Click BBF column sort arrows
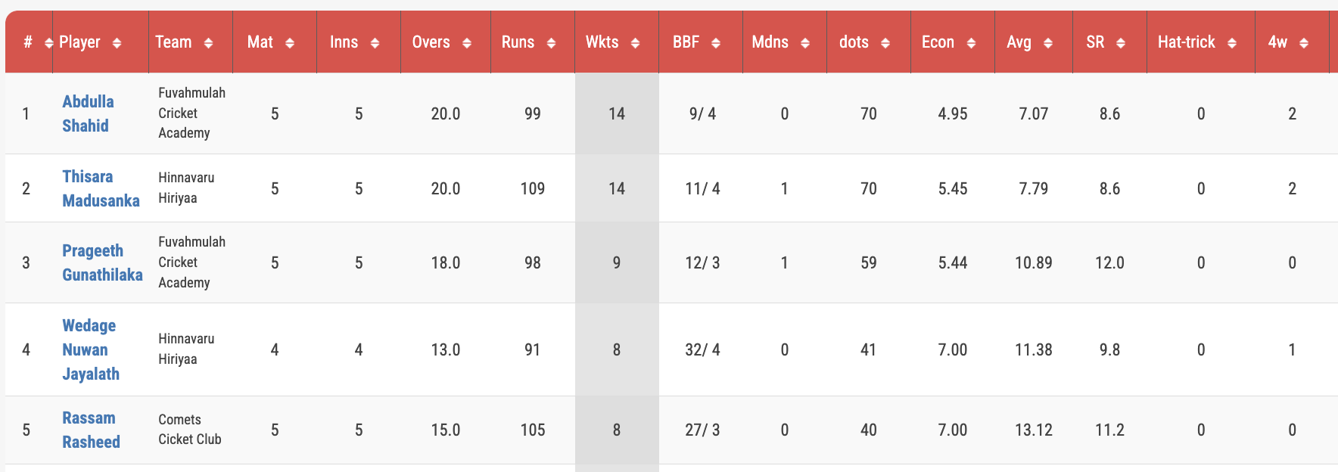Screen dimensions: 1338x472 pyautogui.click(x=716, y=43)
